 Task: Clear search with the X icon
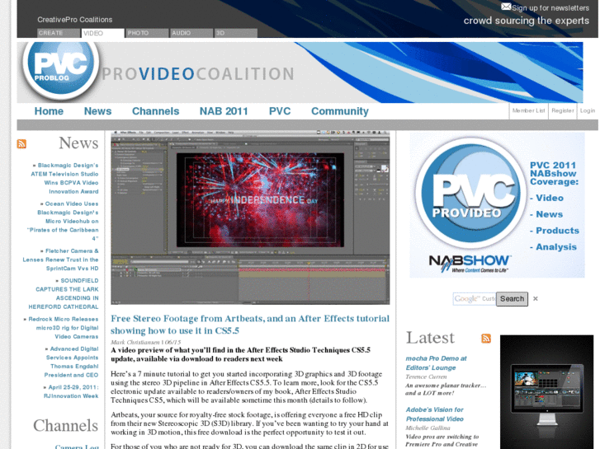coord(536,299)
